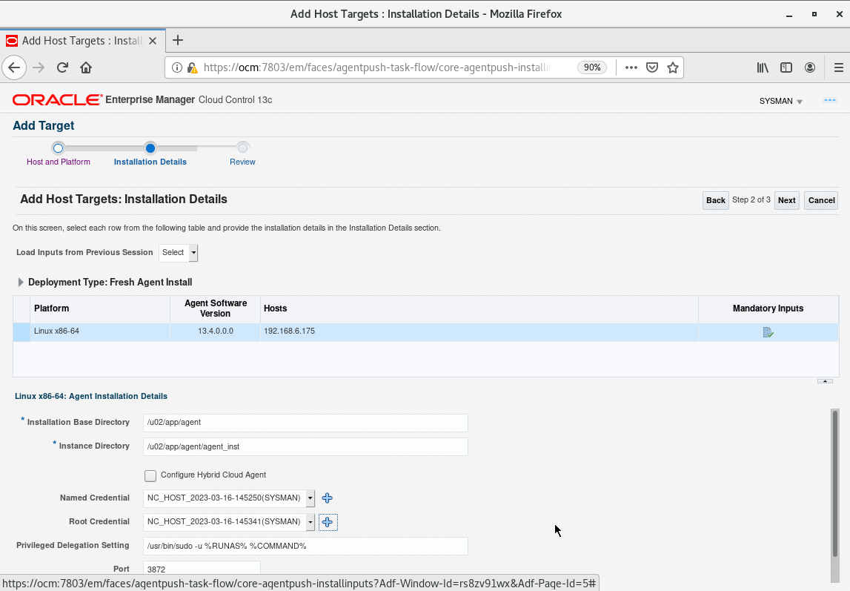850x591 pixels.
Task: Add new Named Credential plus icon
Action: (328, 498)
